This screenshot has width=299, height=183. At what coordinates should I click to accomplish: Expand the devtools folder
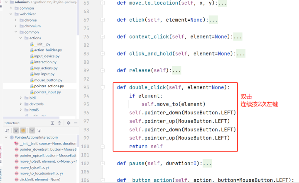pyautogui.click(x=21, y=104)
